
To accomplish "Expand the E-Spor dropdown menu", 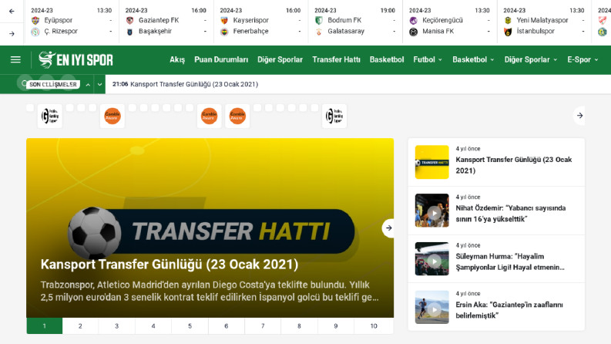I will coord(582,59).
